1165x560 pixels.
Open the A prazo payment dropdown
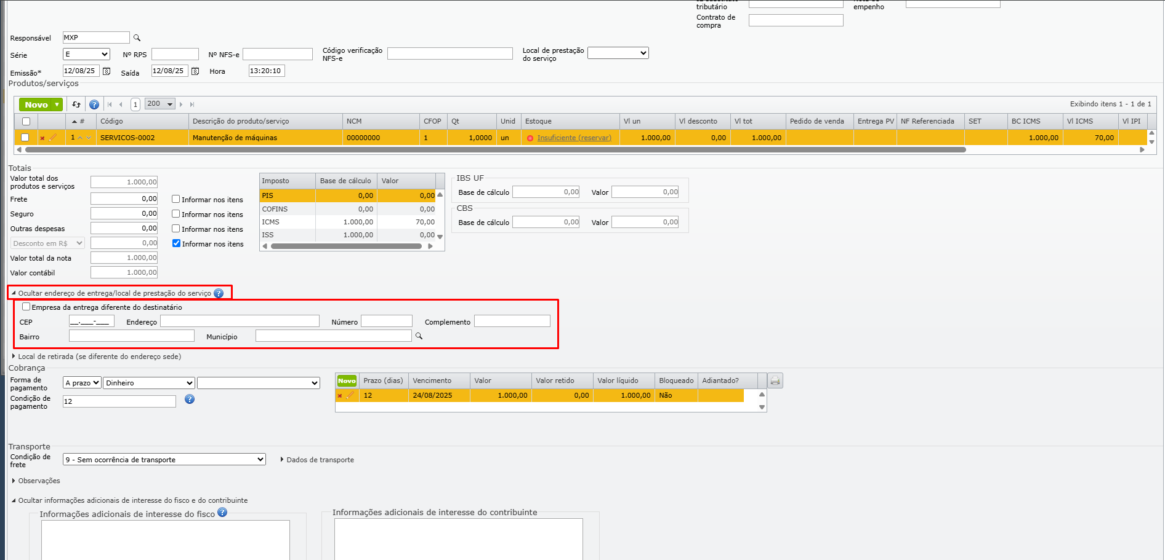tap(82, 383)
